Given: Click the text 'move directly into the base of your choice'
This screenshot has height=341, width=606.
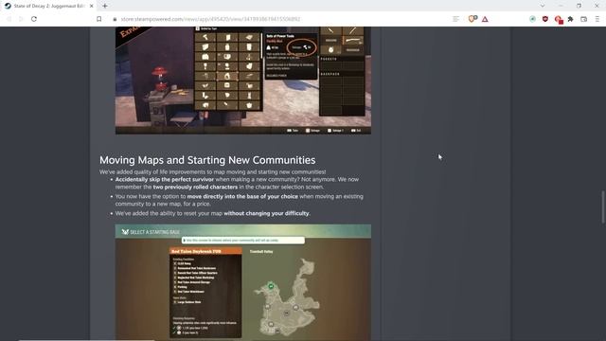Looking at the screenshot, I should coord(242,196).
